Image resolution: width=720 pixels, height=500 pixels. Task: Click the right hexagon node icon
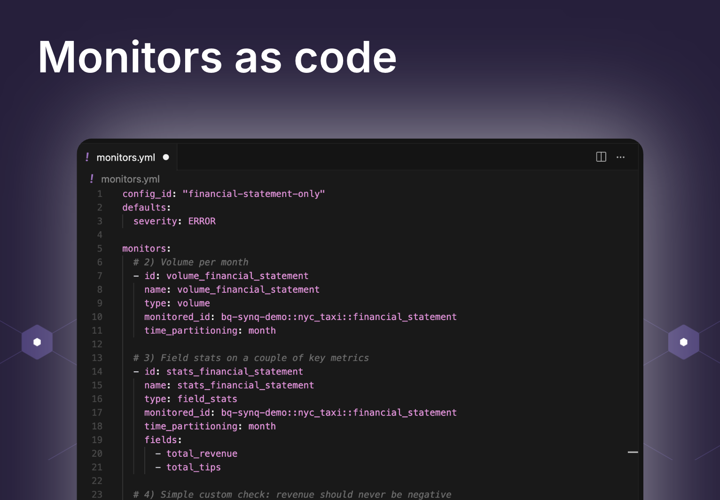[684, 342]
